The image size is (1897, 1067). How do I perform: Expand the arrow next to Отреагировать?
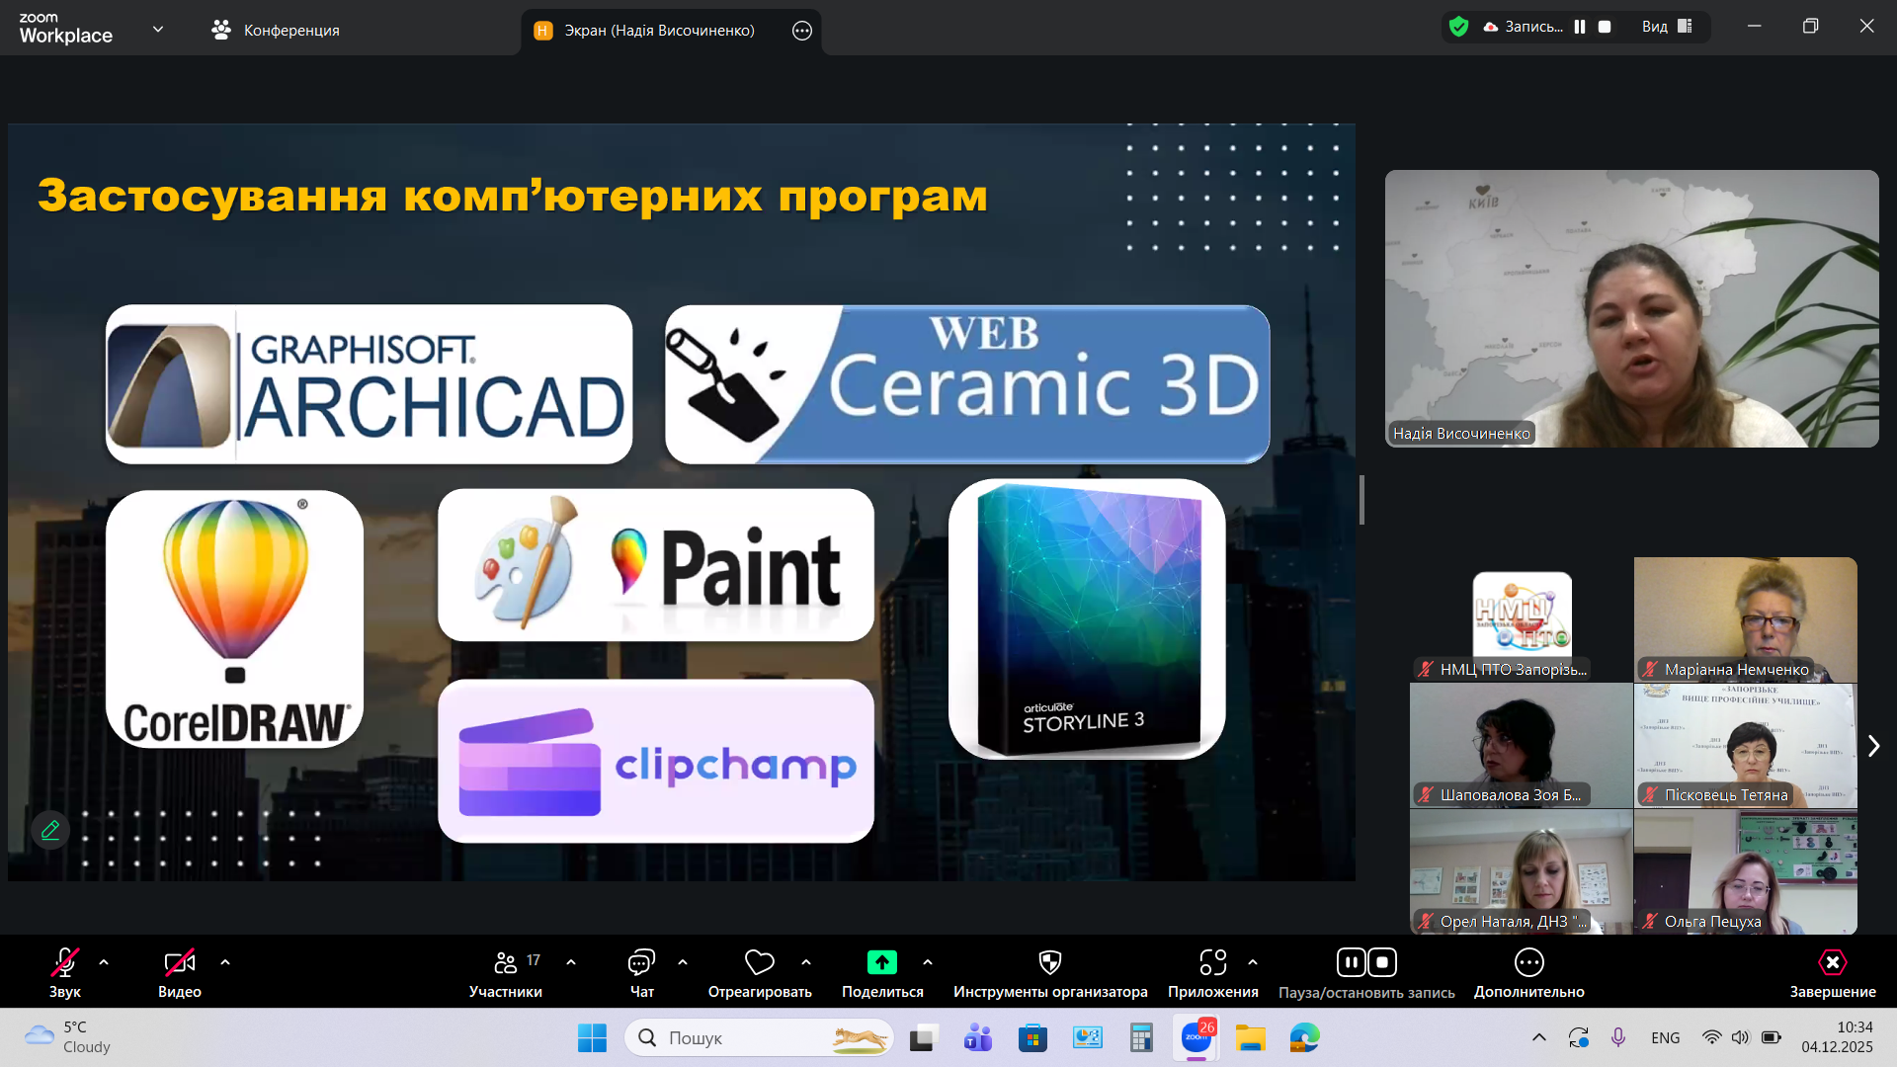pyautogui.click(x=806, y=962)
